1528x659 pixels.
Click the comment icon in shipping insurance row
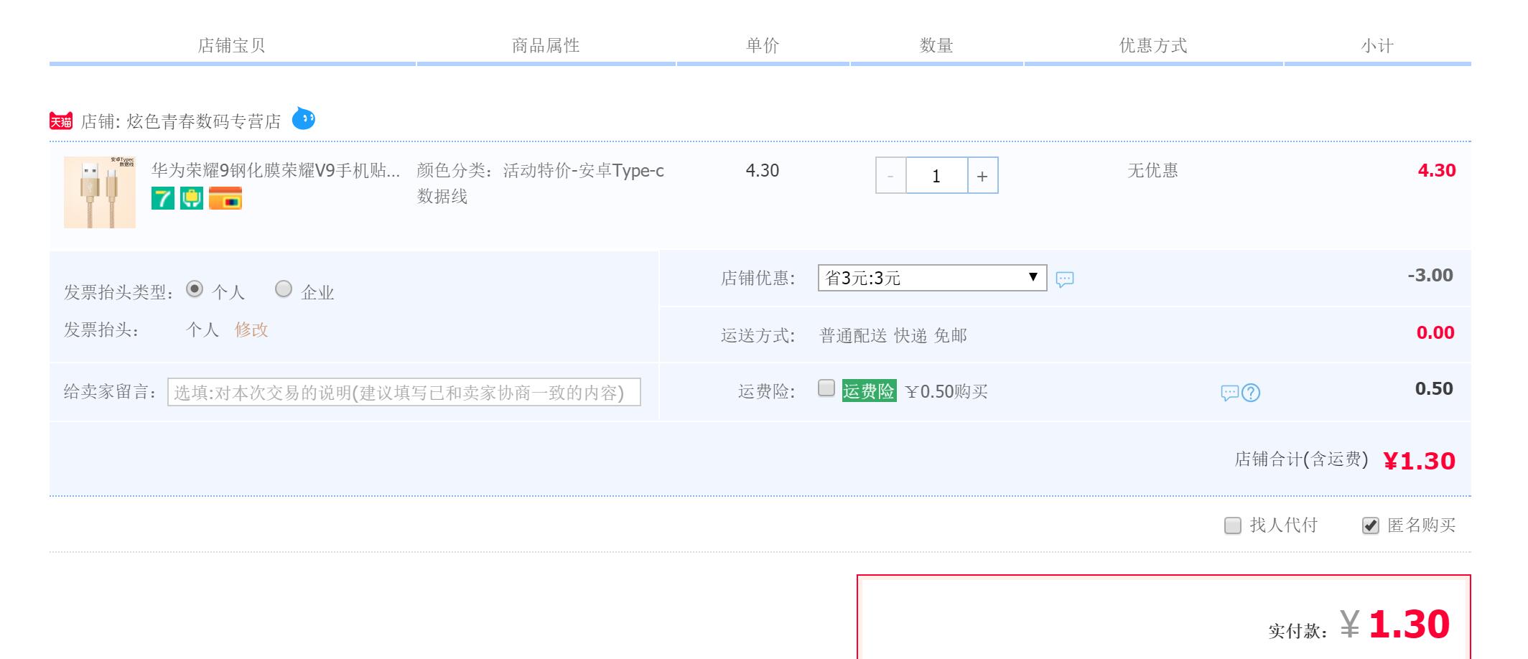click(x=1229, y=393)
